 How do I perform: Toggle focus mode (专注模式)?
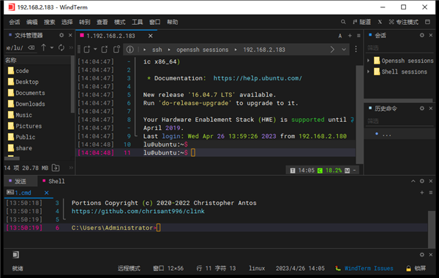[x=404, y=22]
